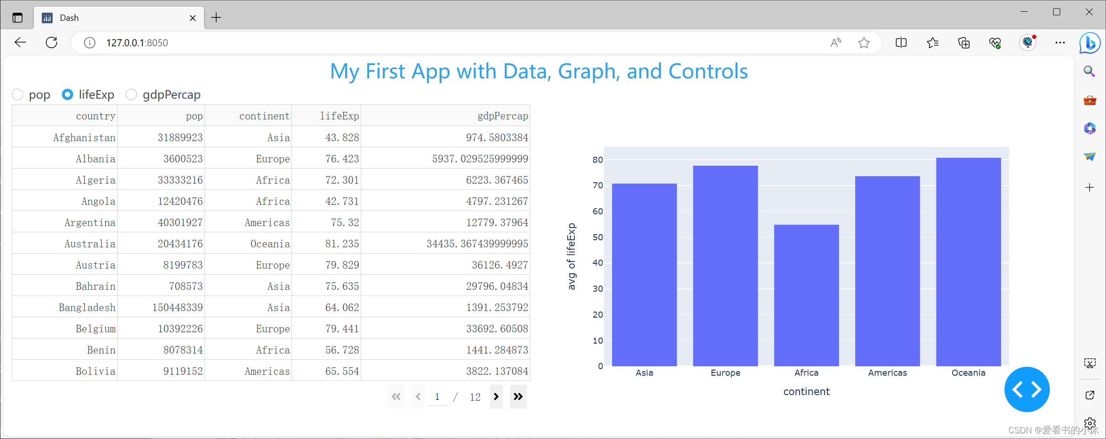Close the Dash tab
The height and width of the screenshot is (439, 1106).
[193, 18]
